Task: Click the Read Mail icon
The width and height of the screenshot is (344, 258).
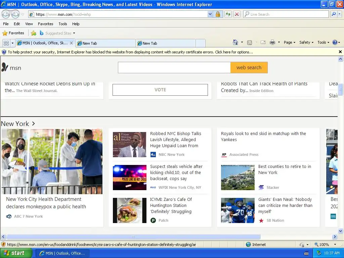Action: pyautogui.click(x=263, y=42)
